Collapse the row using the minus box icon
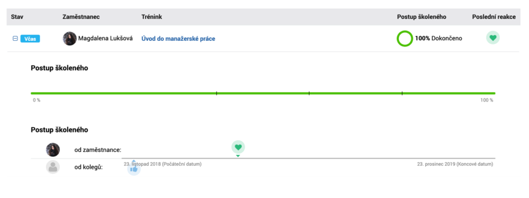The height and width of the screenshot is (198, 529). pos(15,39)
